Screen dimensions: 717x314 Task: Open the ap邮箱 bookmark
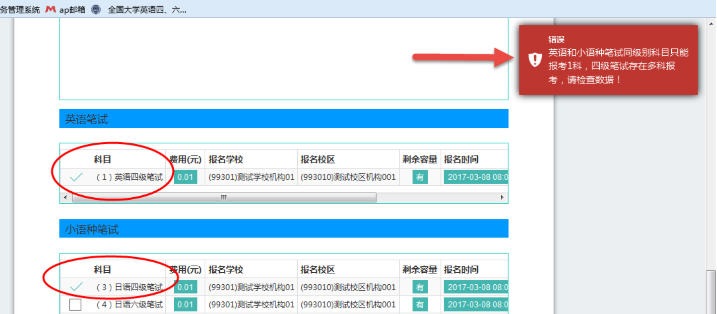[x=72, y=10]
